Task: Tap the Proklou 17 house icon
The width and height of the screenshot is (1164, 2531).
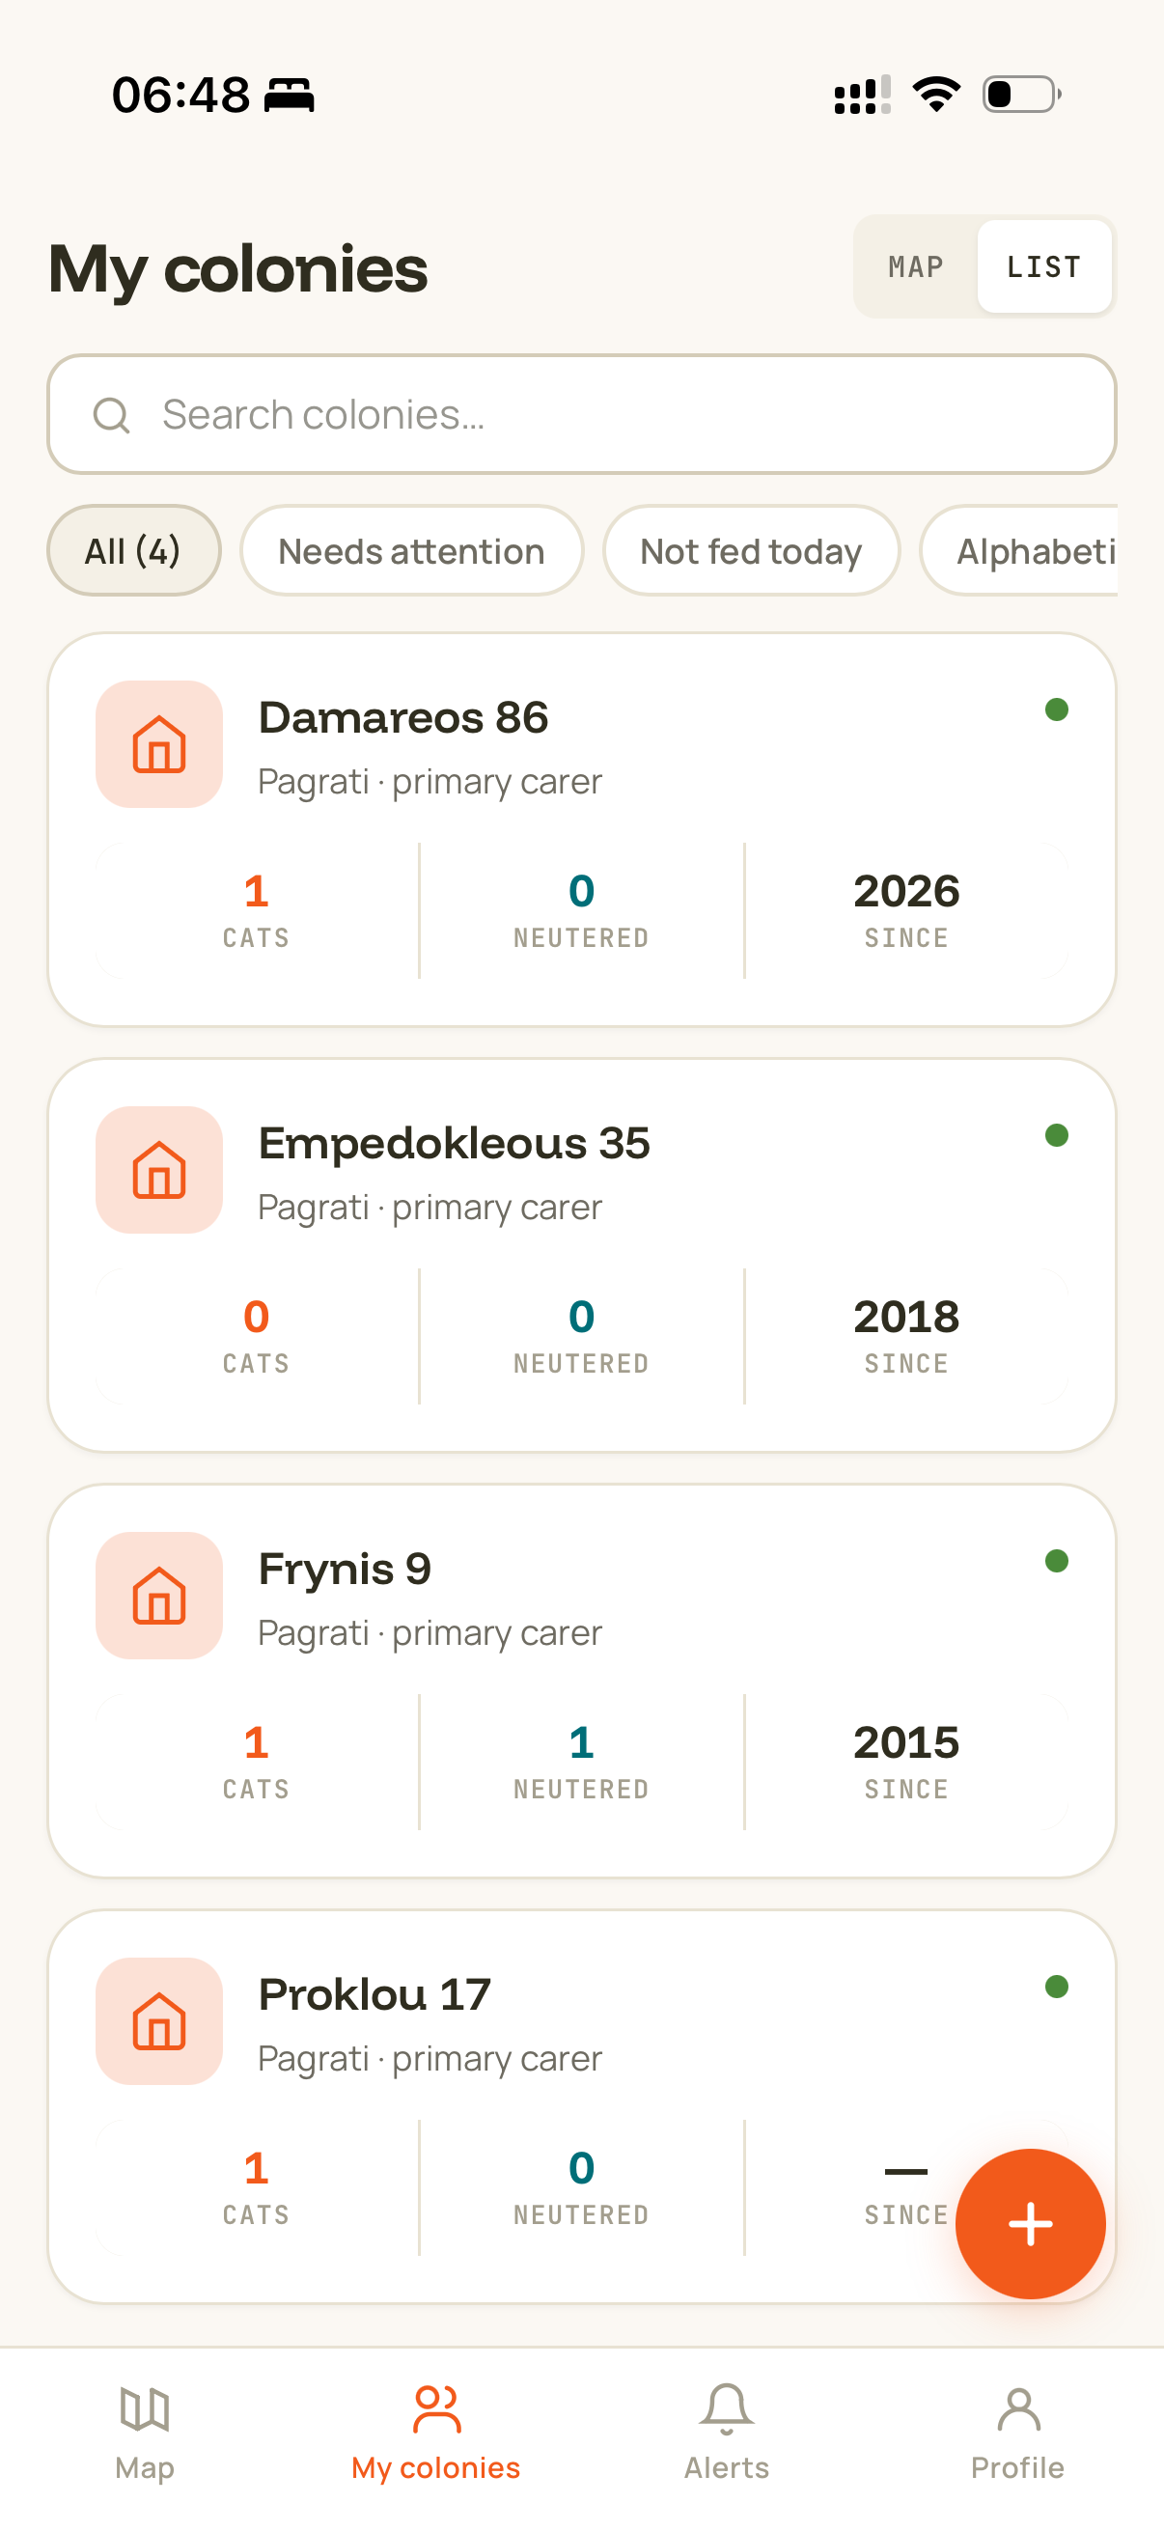Action: [x=159, y=2020]
